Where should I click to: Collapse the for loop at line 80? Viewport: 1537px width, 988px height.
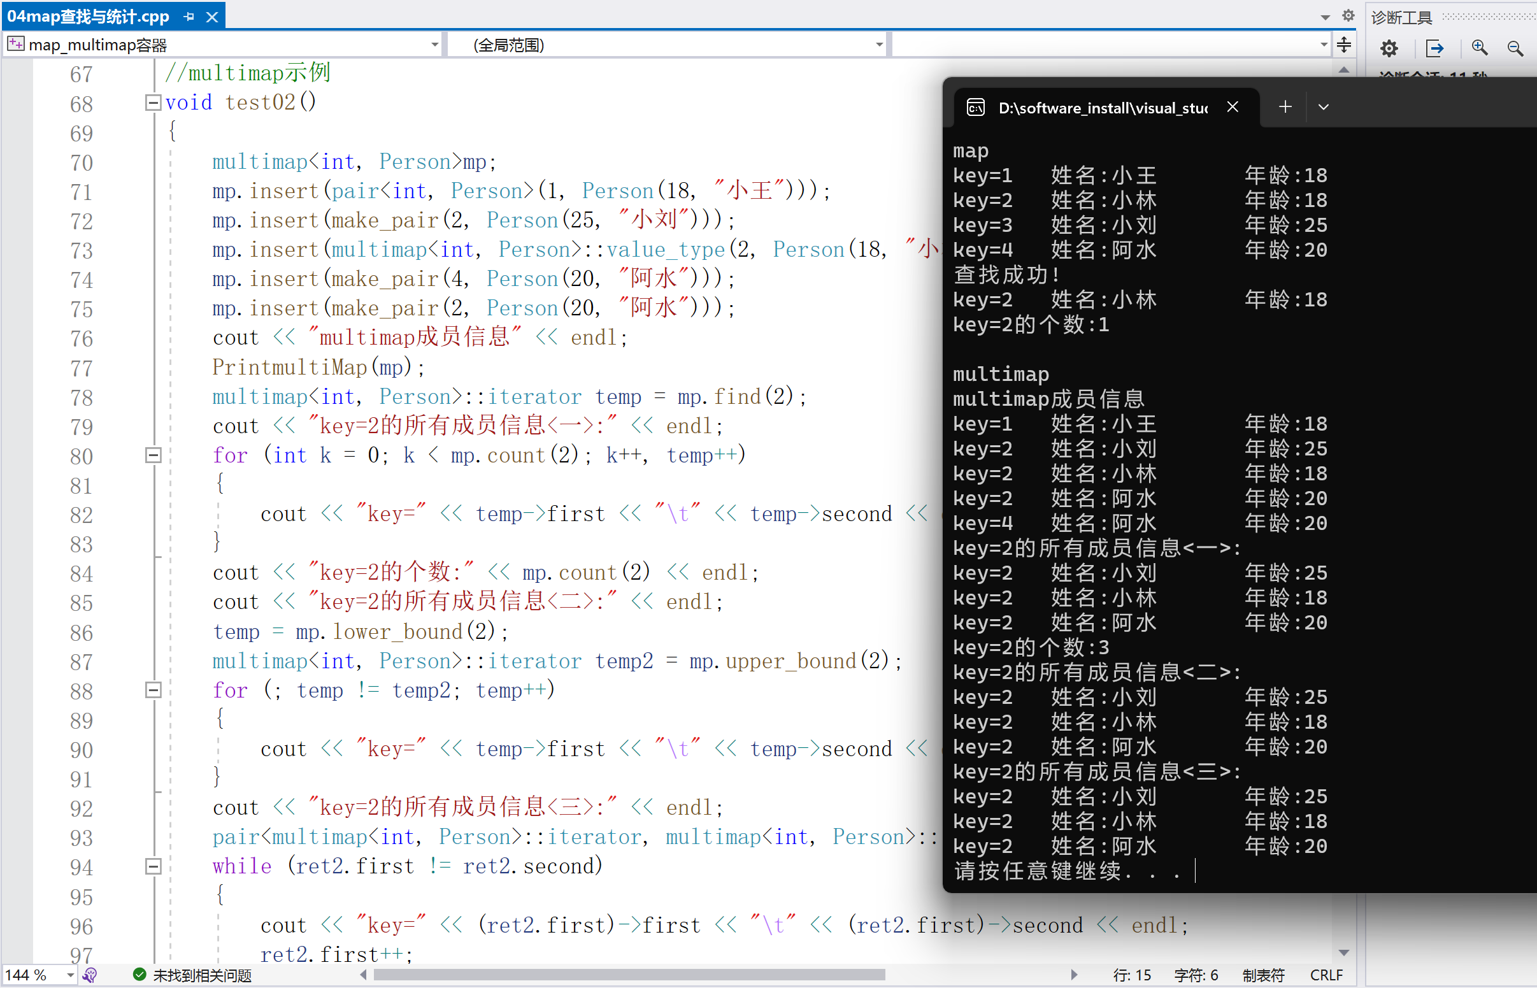[153, 455]
